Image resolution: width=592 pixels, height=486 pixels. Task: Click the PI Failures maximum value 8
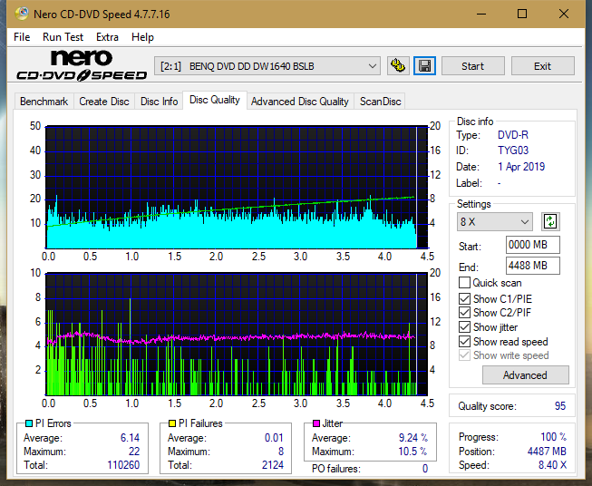(281, 452)
